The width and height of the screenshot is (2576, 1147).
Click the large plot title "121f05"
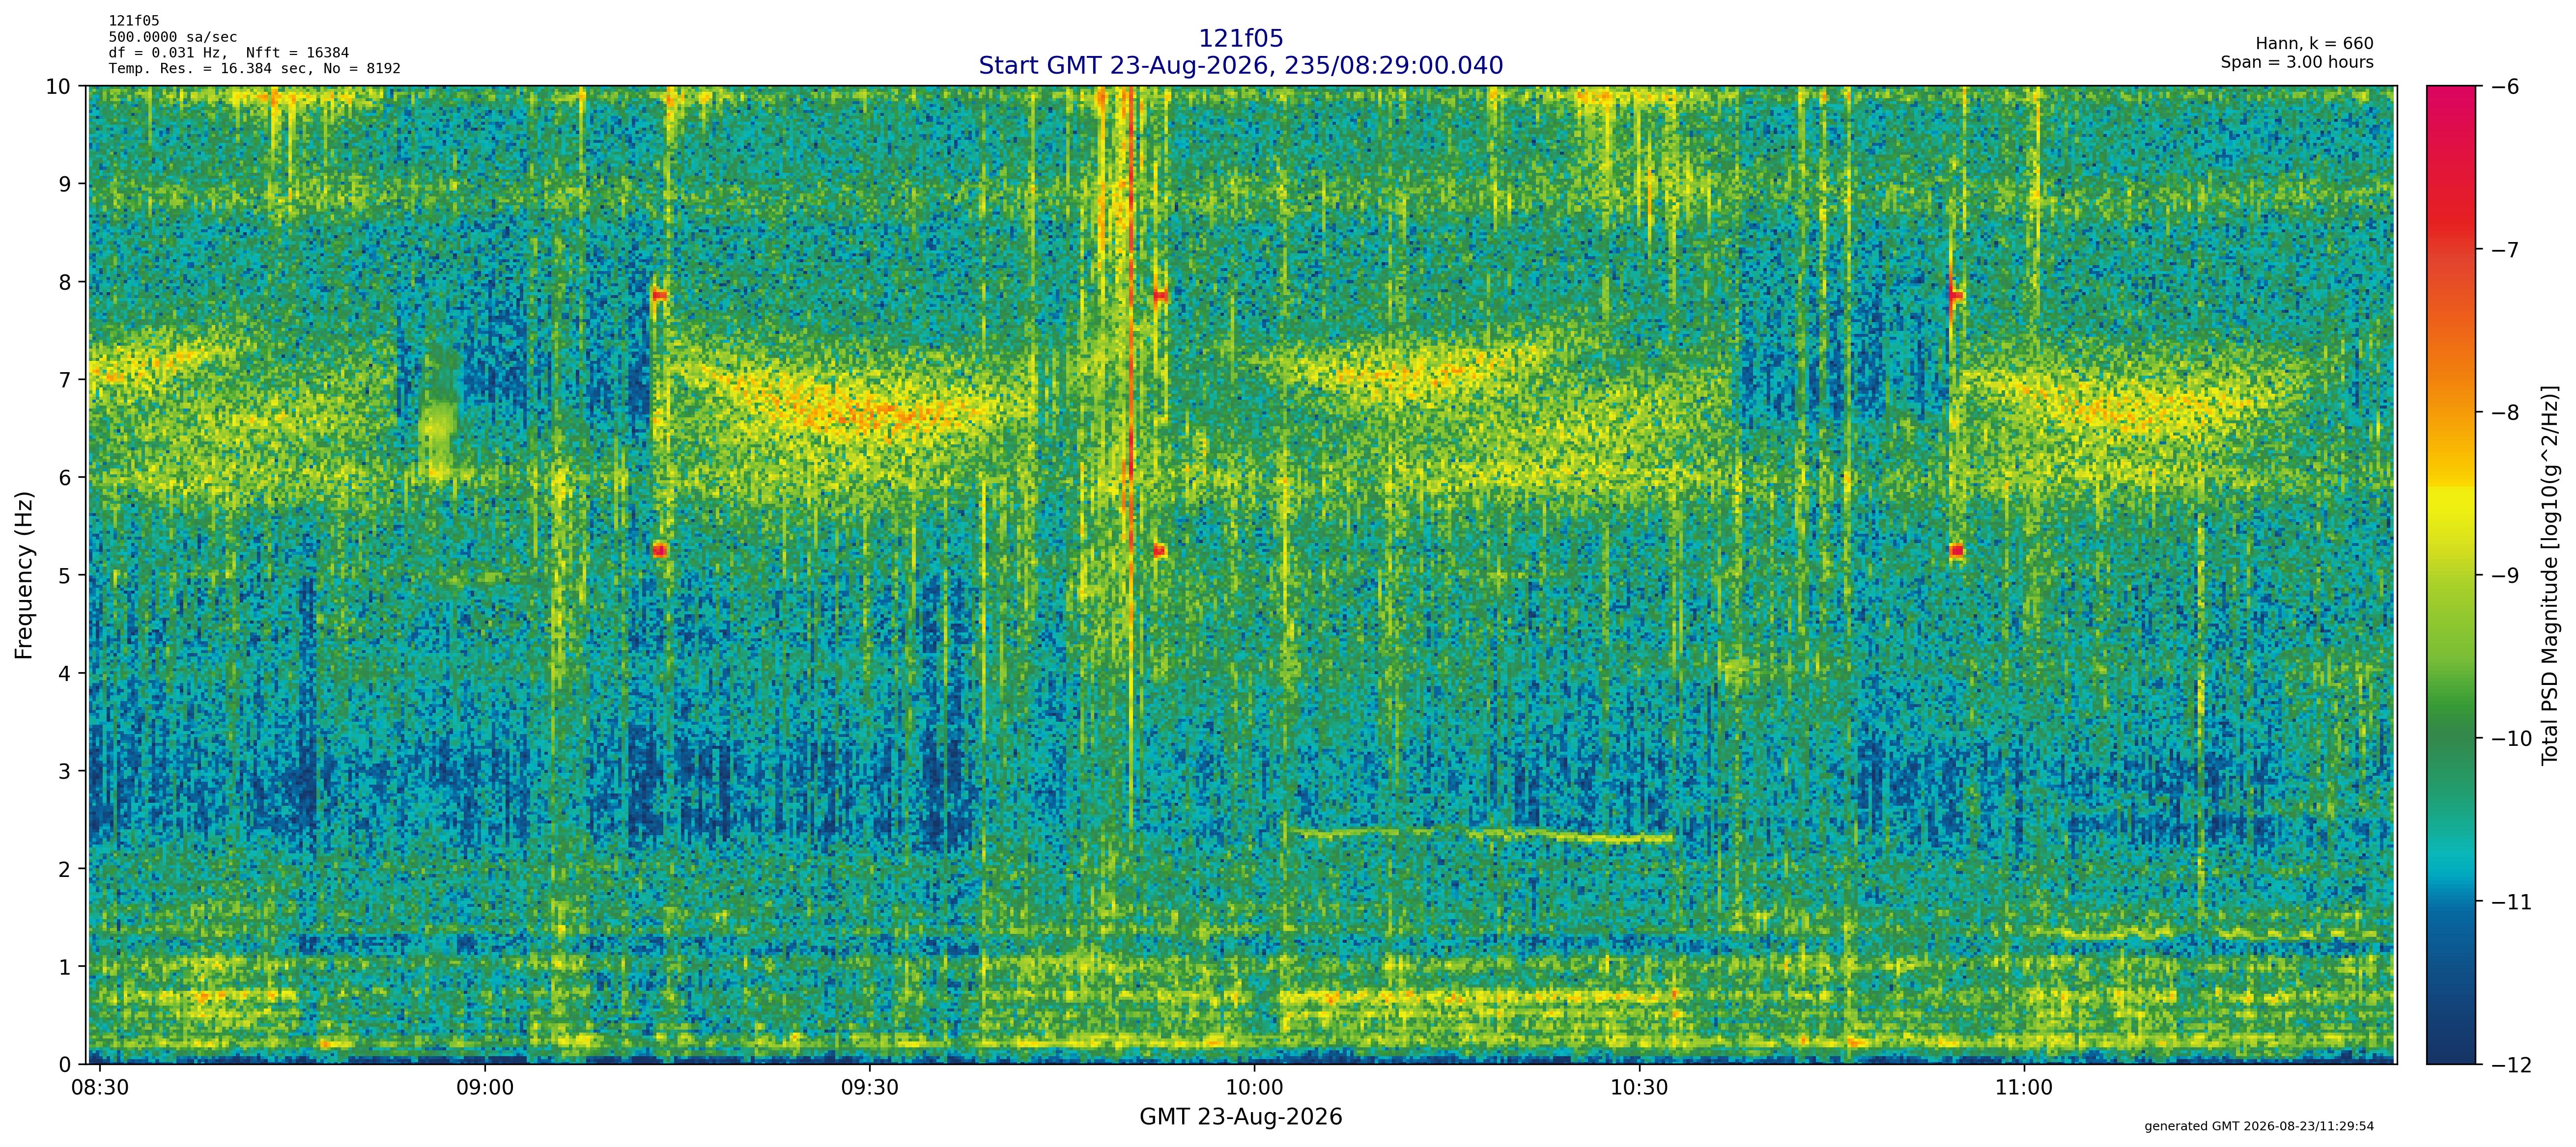(x=1240, y=38)
